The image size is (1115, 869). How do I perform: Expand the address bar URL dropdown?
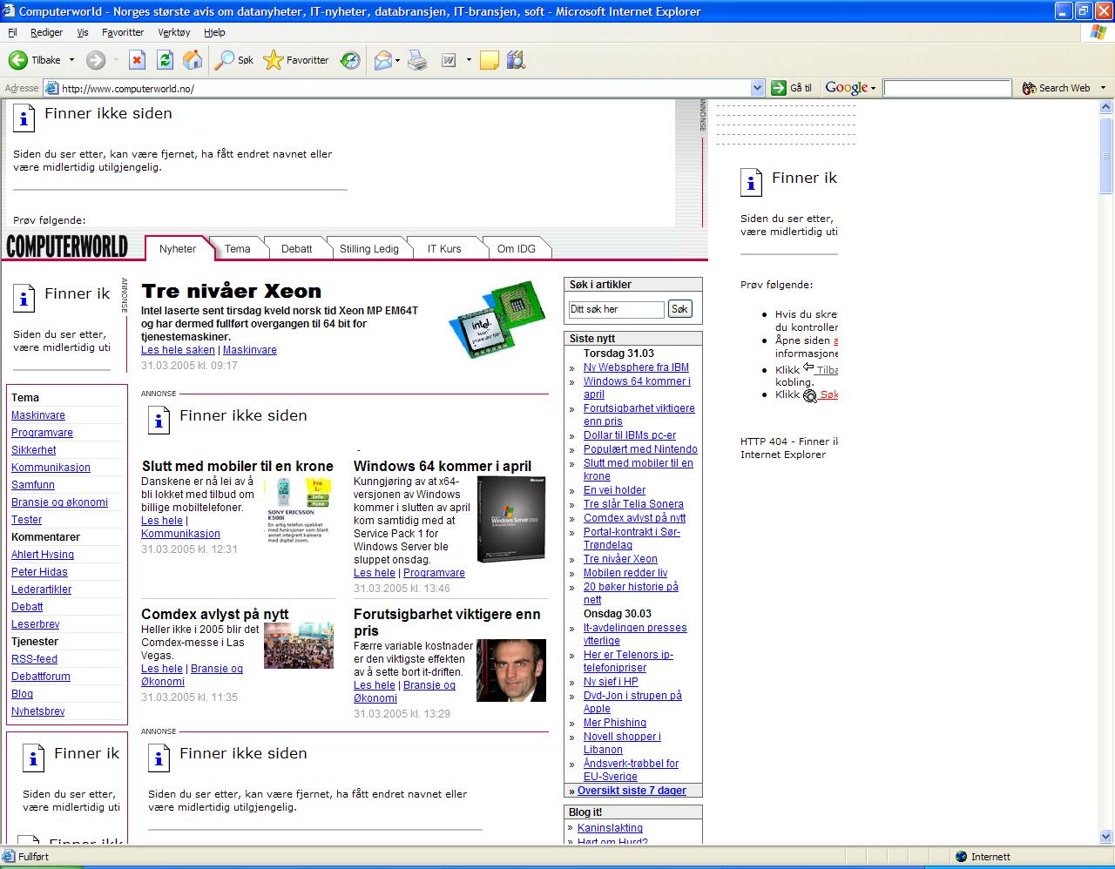click(757, 88)
